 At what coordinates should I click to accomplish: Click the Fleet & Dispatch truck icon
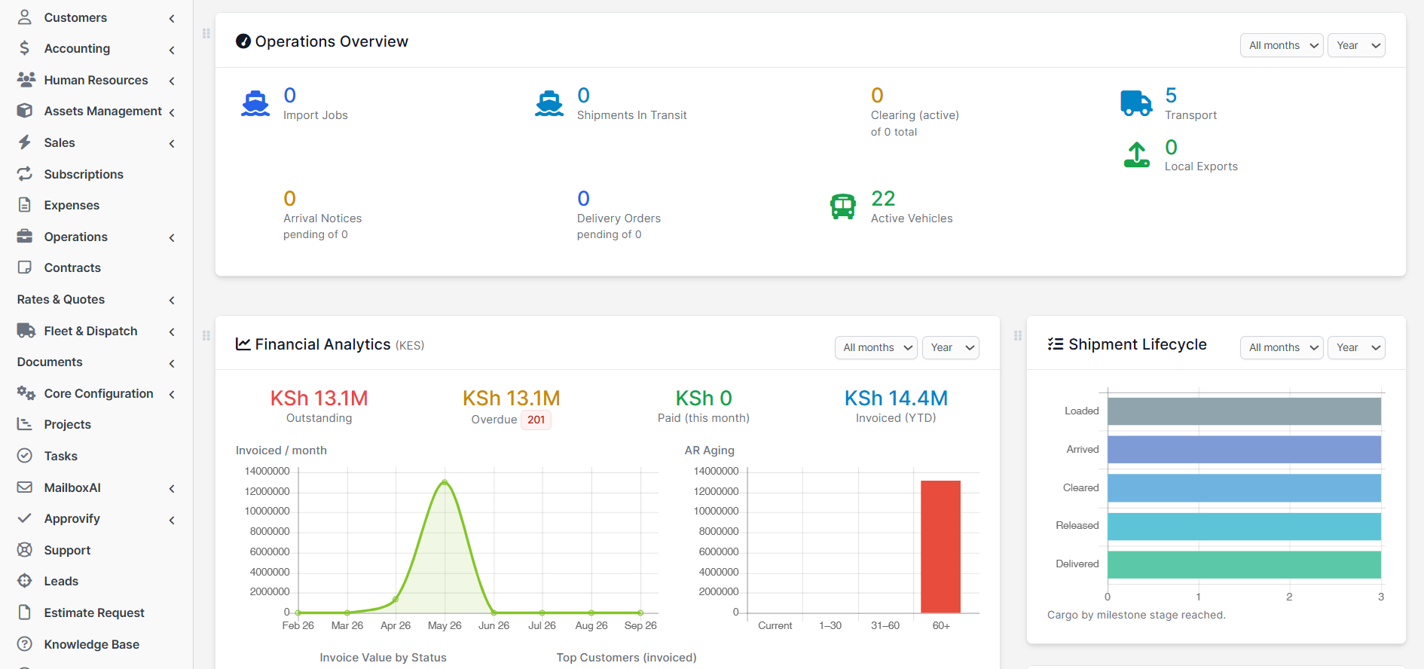(26, 331)
